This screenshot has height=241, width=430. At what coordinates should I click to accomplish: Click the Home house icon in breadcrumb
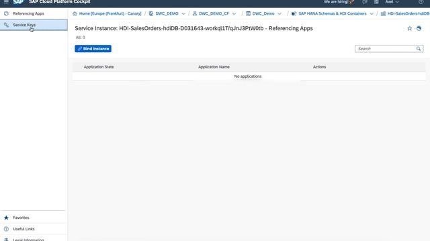(x=75, y=13)
